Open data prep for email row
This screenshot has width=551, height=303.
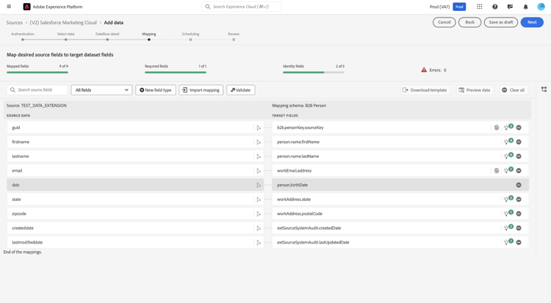click(x=259, y=171)
